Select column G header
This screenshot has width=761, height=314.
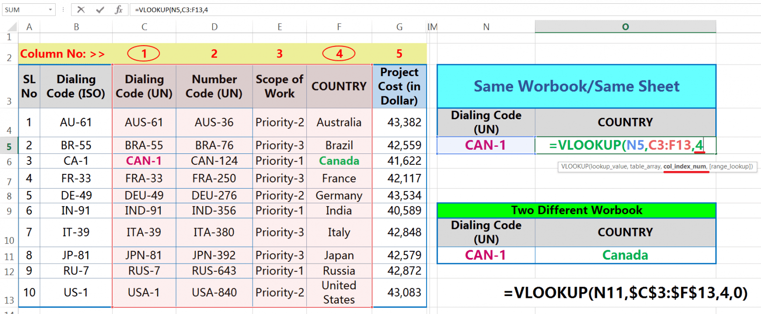(400, 27)
